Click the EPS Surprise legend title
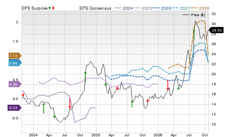 coord(34,8)
